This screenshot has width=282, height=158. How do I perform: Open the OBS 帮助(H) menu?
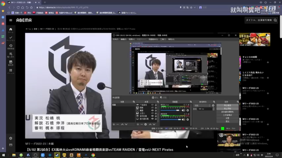tap(171, 39)
